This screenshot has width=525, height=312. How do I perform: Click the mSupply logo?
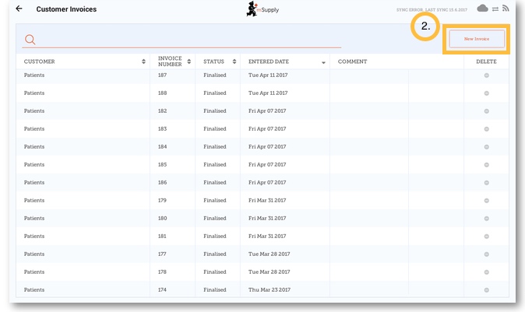pos(262,9)
